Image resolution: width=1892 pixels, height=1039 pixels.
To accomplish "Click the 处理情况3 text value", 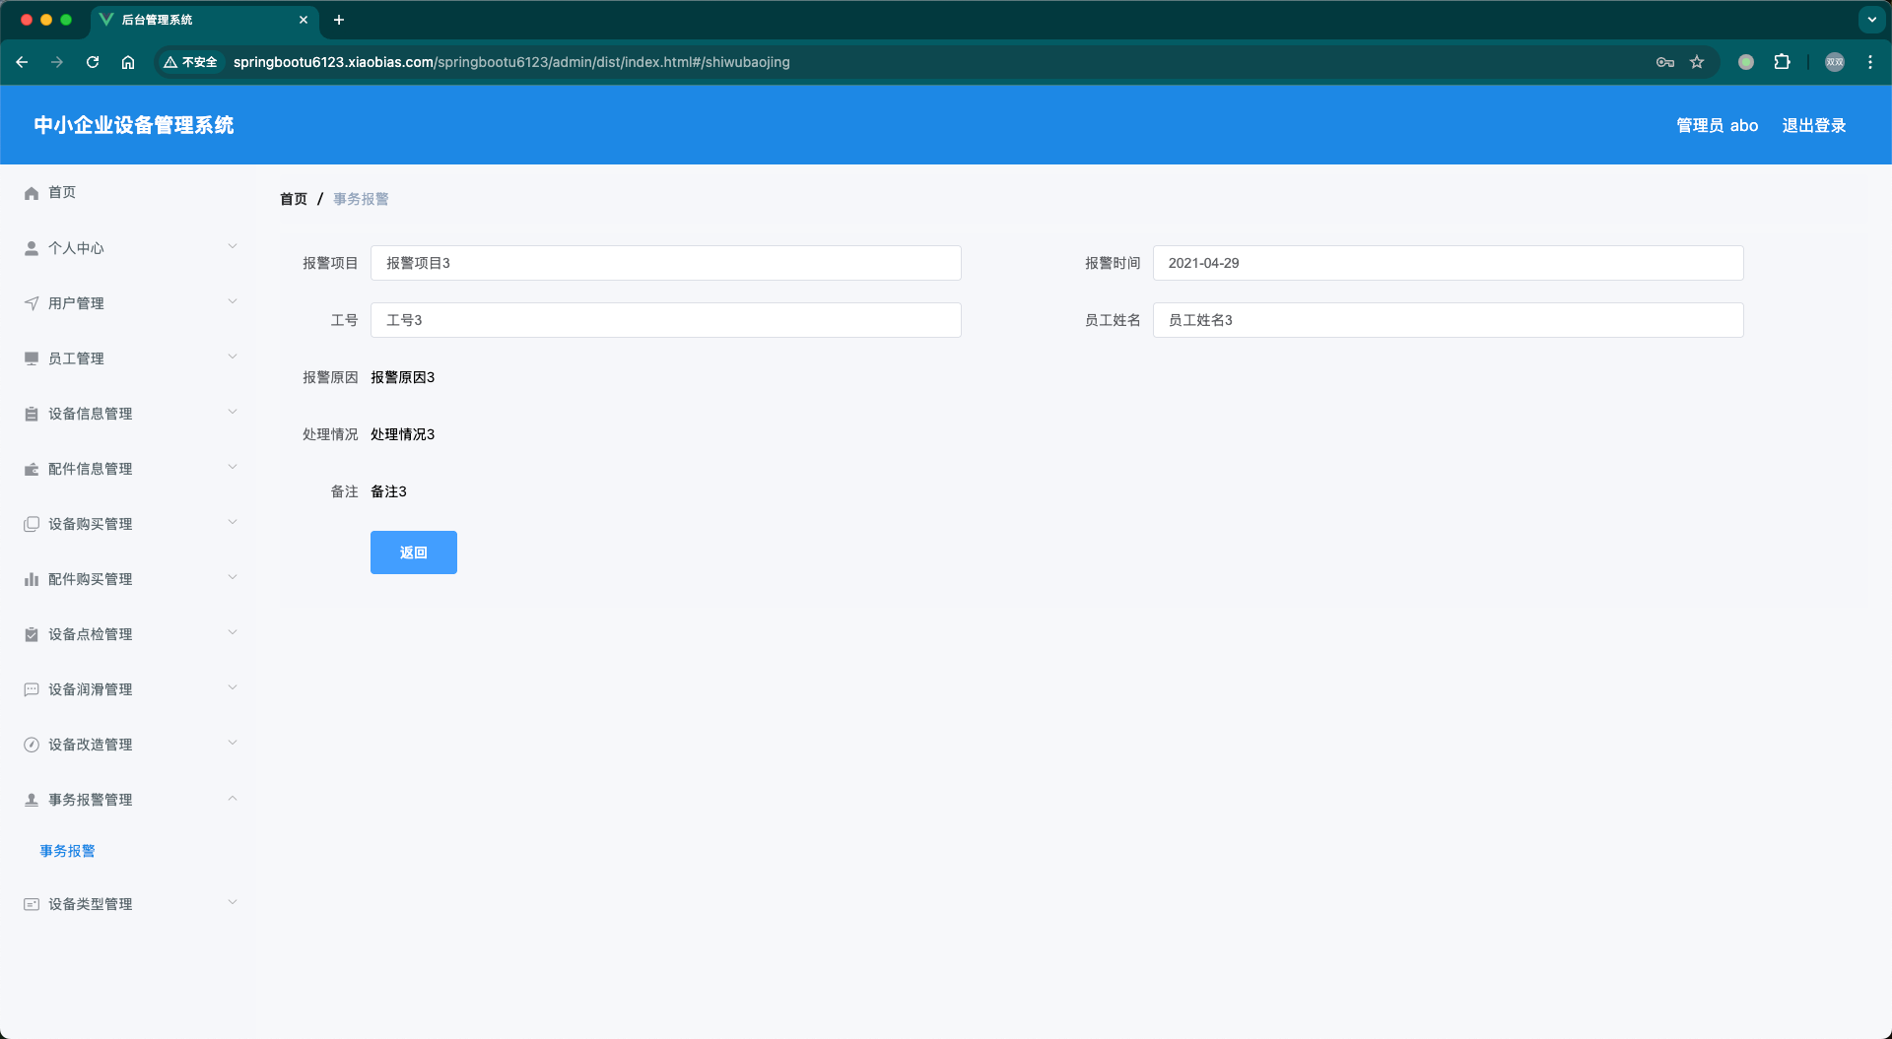I will coord(403,434).
